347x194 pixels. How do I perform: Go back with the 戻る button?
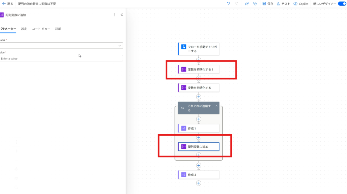pyautogui.click(x=7, y=4)
